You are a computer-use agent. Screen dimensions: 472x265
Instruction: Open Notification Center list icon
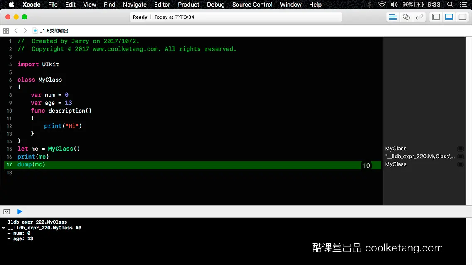click(x=464, y=5)
